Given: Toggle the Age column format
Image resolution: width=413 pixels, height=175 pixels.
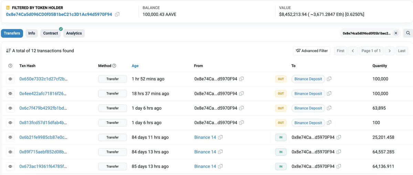Looking at the screenshot, I should (x=135, y=66).
